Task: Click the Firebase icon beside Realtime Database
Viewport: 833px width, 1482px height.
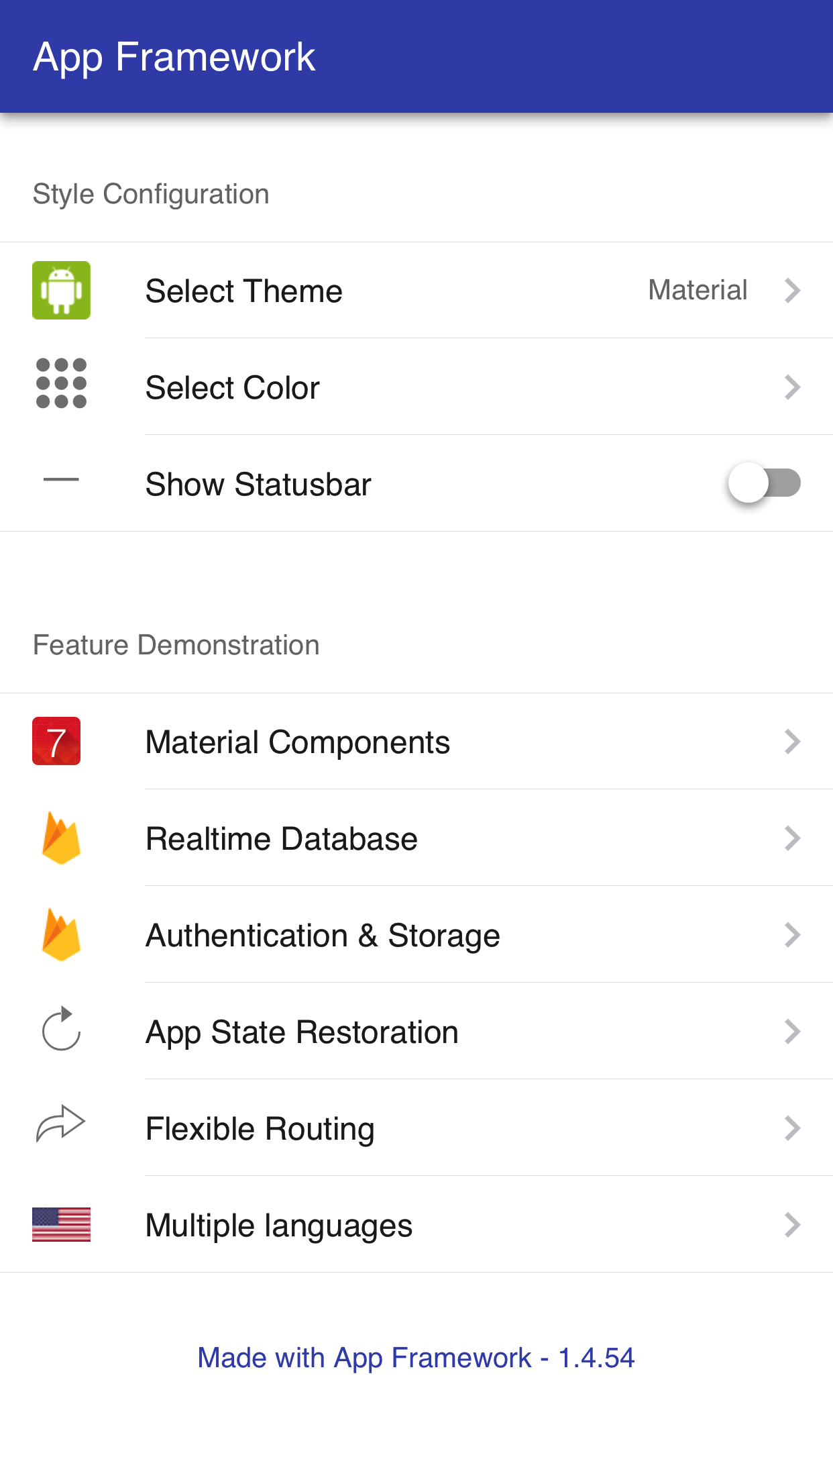Action: click(61, 838)
